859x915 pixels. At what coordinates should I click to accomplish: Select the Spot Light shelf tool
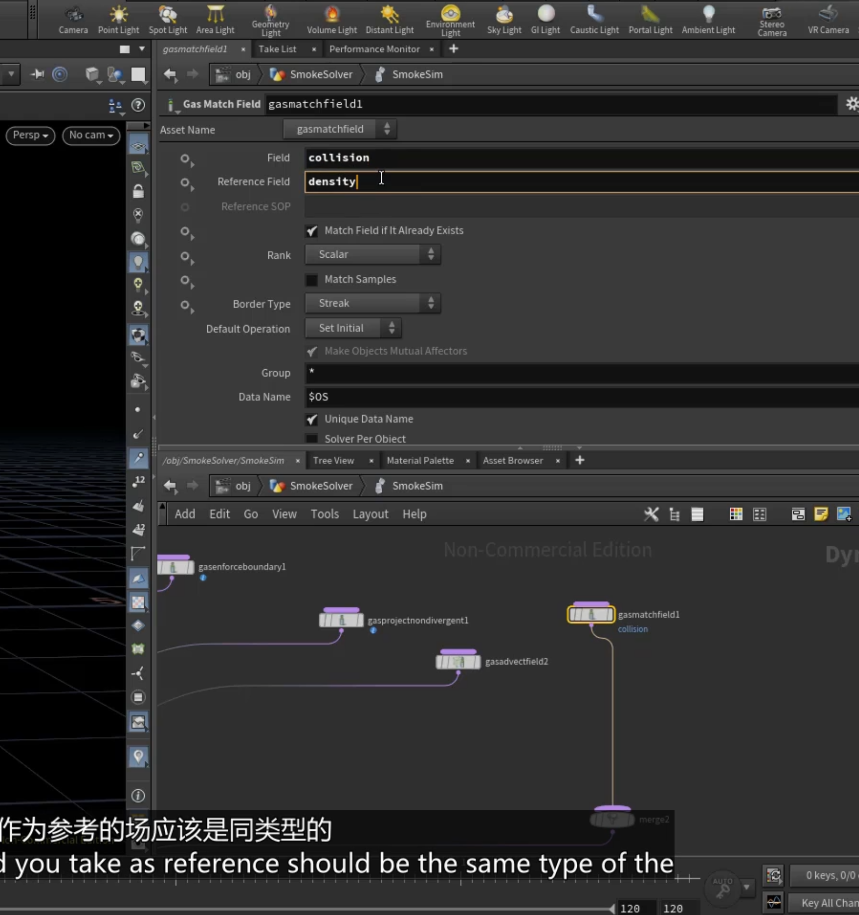click(x=168, y=21)
